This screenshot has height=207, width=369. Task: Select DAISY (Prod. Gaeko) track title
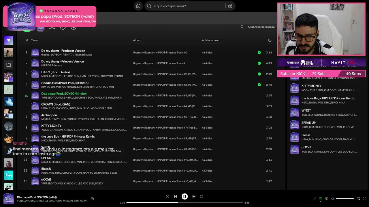55,72
